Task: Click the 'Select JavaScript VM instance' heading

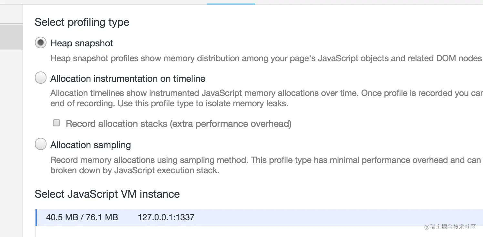Action: [107, 194]
